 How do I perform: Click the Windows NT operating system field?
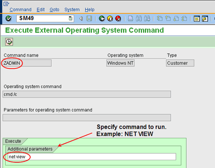click(x=120, y=63)
